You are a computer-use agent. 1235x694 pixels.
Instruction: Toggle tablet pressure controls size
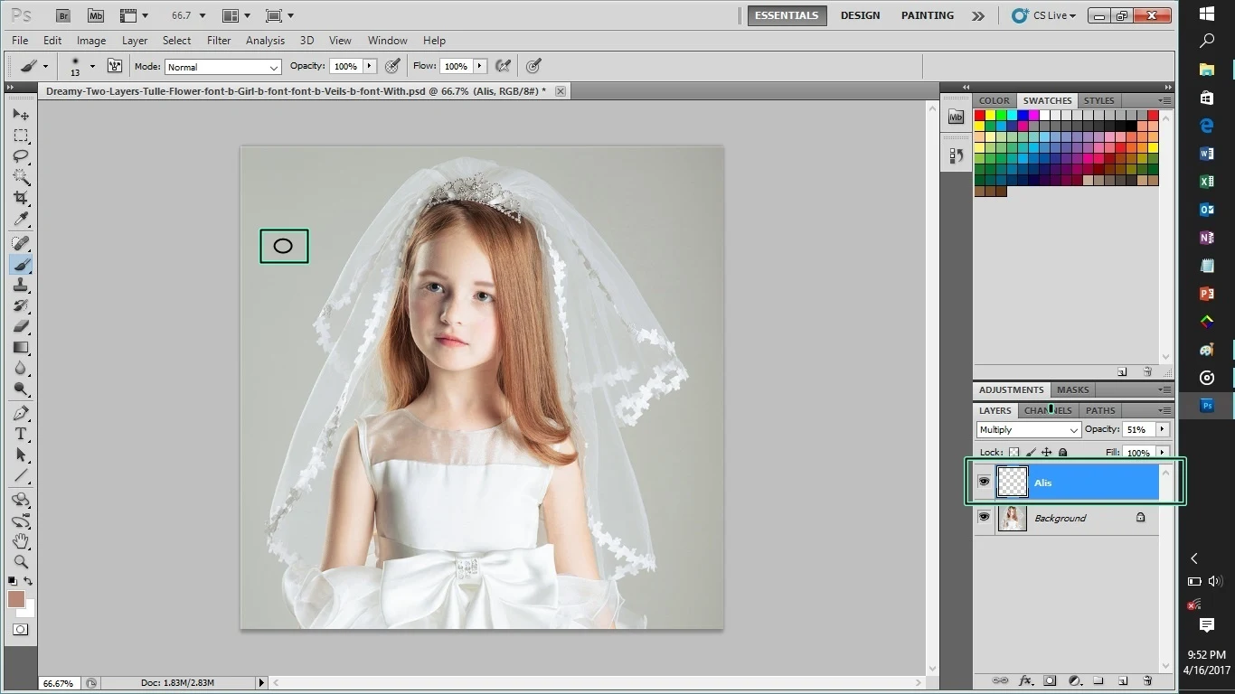point(534,66)
